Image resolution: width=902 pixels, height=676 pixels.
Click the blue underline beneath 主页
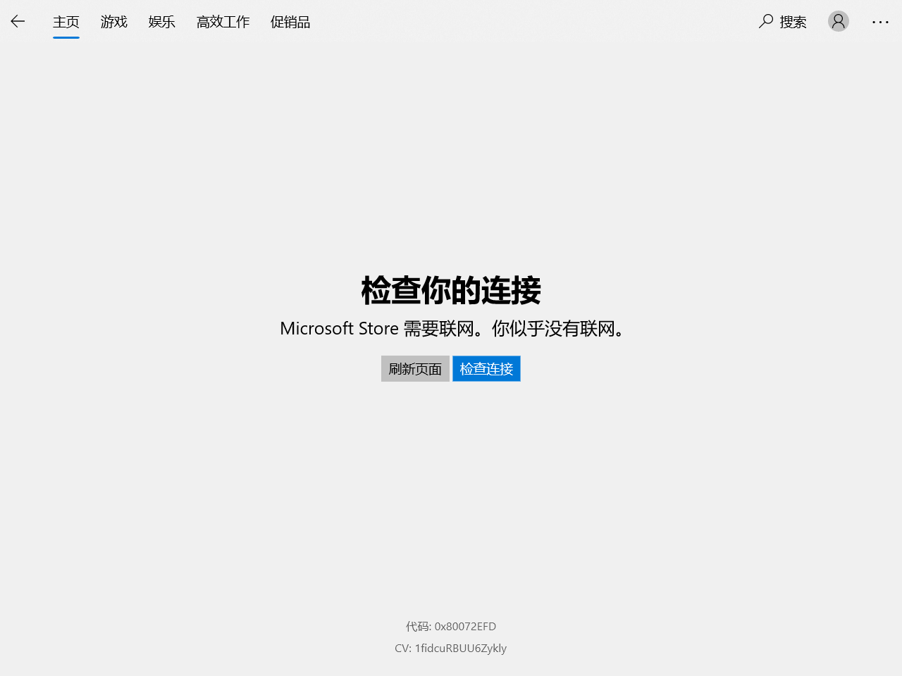(x=66, y=37)
